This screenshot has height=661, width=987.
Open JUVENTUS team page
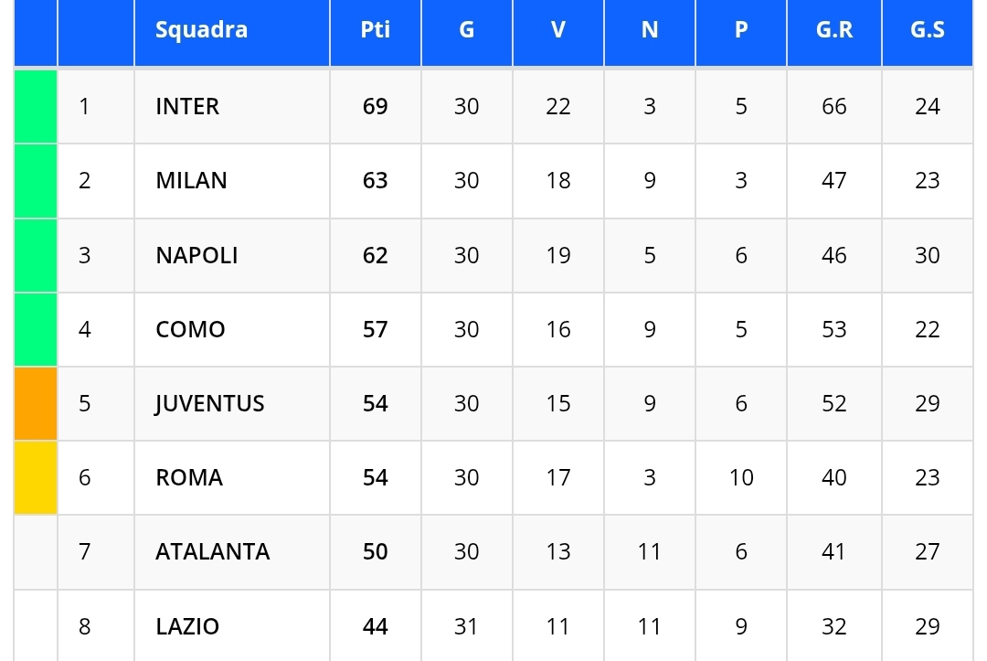(209, 404)
